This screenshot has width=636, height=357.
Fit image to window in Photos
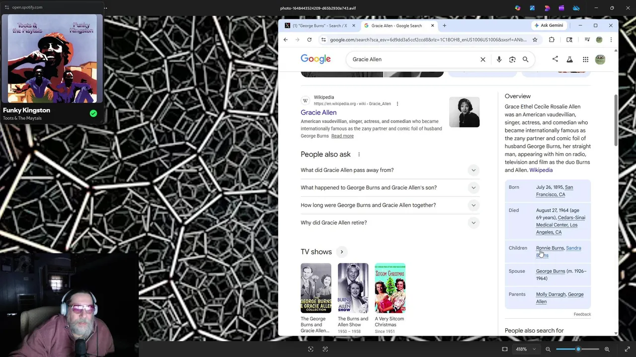click(x=505, y=349)
